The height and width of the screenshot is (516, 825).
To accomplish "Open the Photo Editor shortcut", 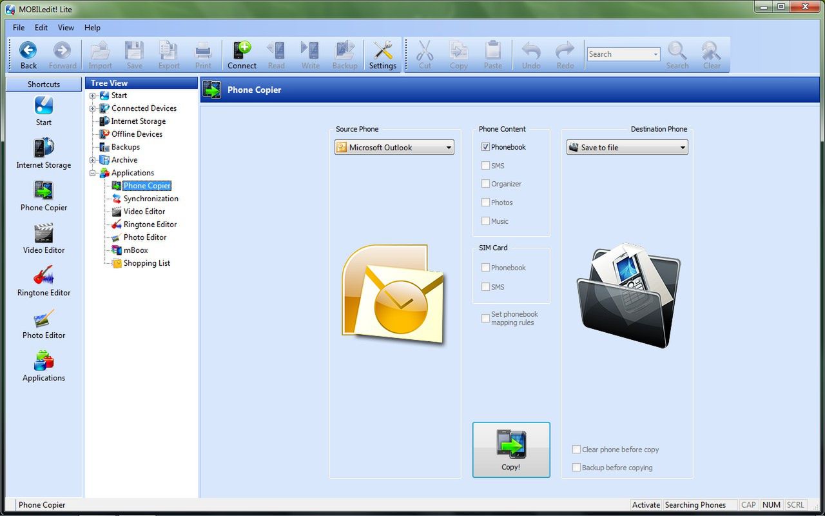I will [44, 324].
